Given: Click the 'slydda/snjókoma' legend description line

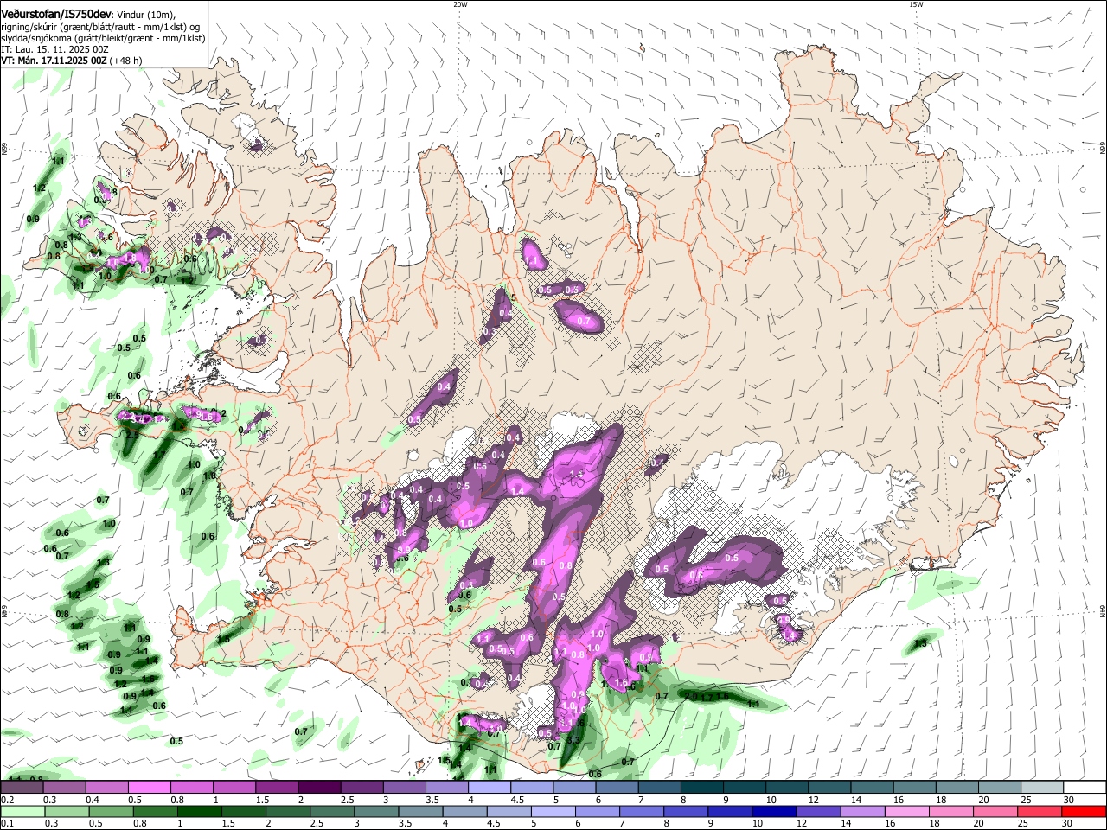Looking at the screenshot, I should pos(103,38).
